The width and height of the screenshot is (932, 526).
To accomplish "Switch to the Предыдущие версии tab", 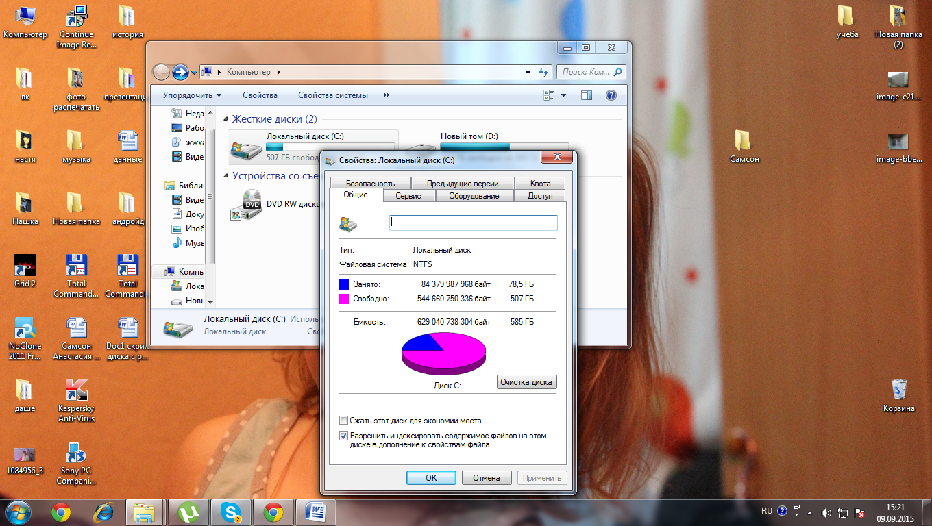I will 462,183.
